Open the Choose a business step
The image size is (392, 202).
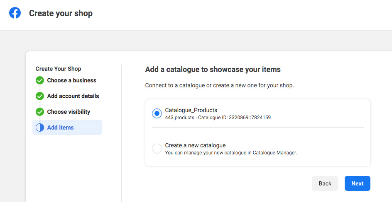pyautogui.click(x=72, y=80)
